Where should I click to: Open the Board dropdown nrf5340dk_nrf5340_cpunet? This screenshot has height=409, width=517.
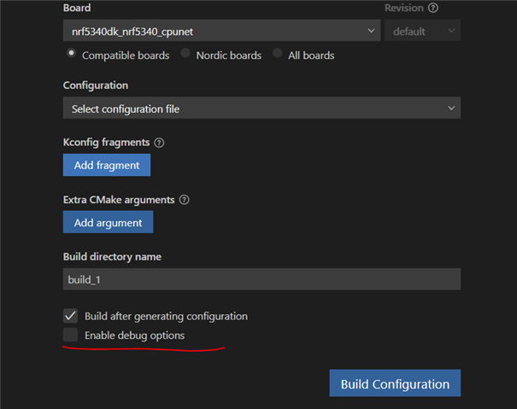pyautogui.click(x=221, y=31)
